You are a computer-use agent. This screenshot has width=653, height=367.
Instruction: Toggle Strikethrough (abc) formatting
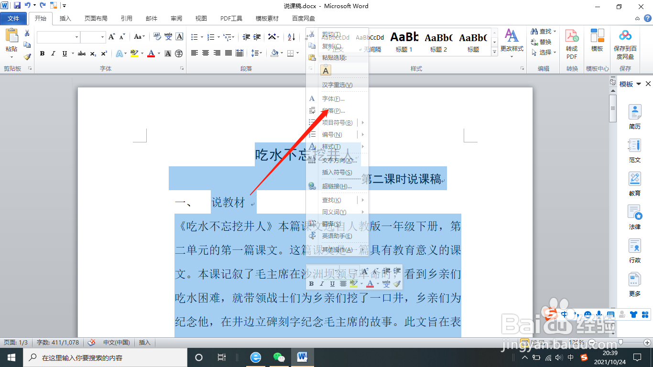(82, 54)
